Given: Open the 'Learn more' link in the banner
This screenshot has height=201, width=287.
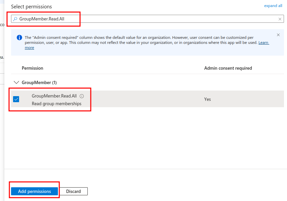Looking at the screenshot, I should pos(264,43).
